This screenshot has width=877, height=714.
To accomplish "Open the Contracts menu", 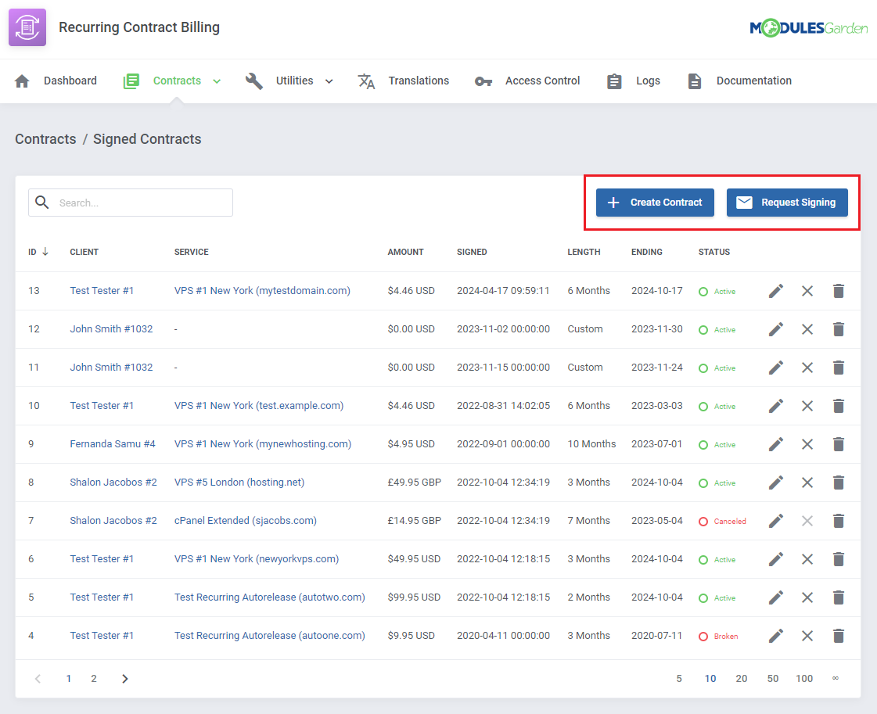I will 171,81.
